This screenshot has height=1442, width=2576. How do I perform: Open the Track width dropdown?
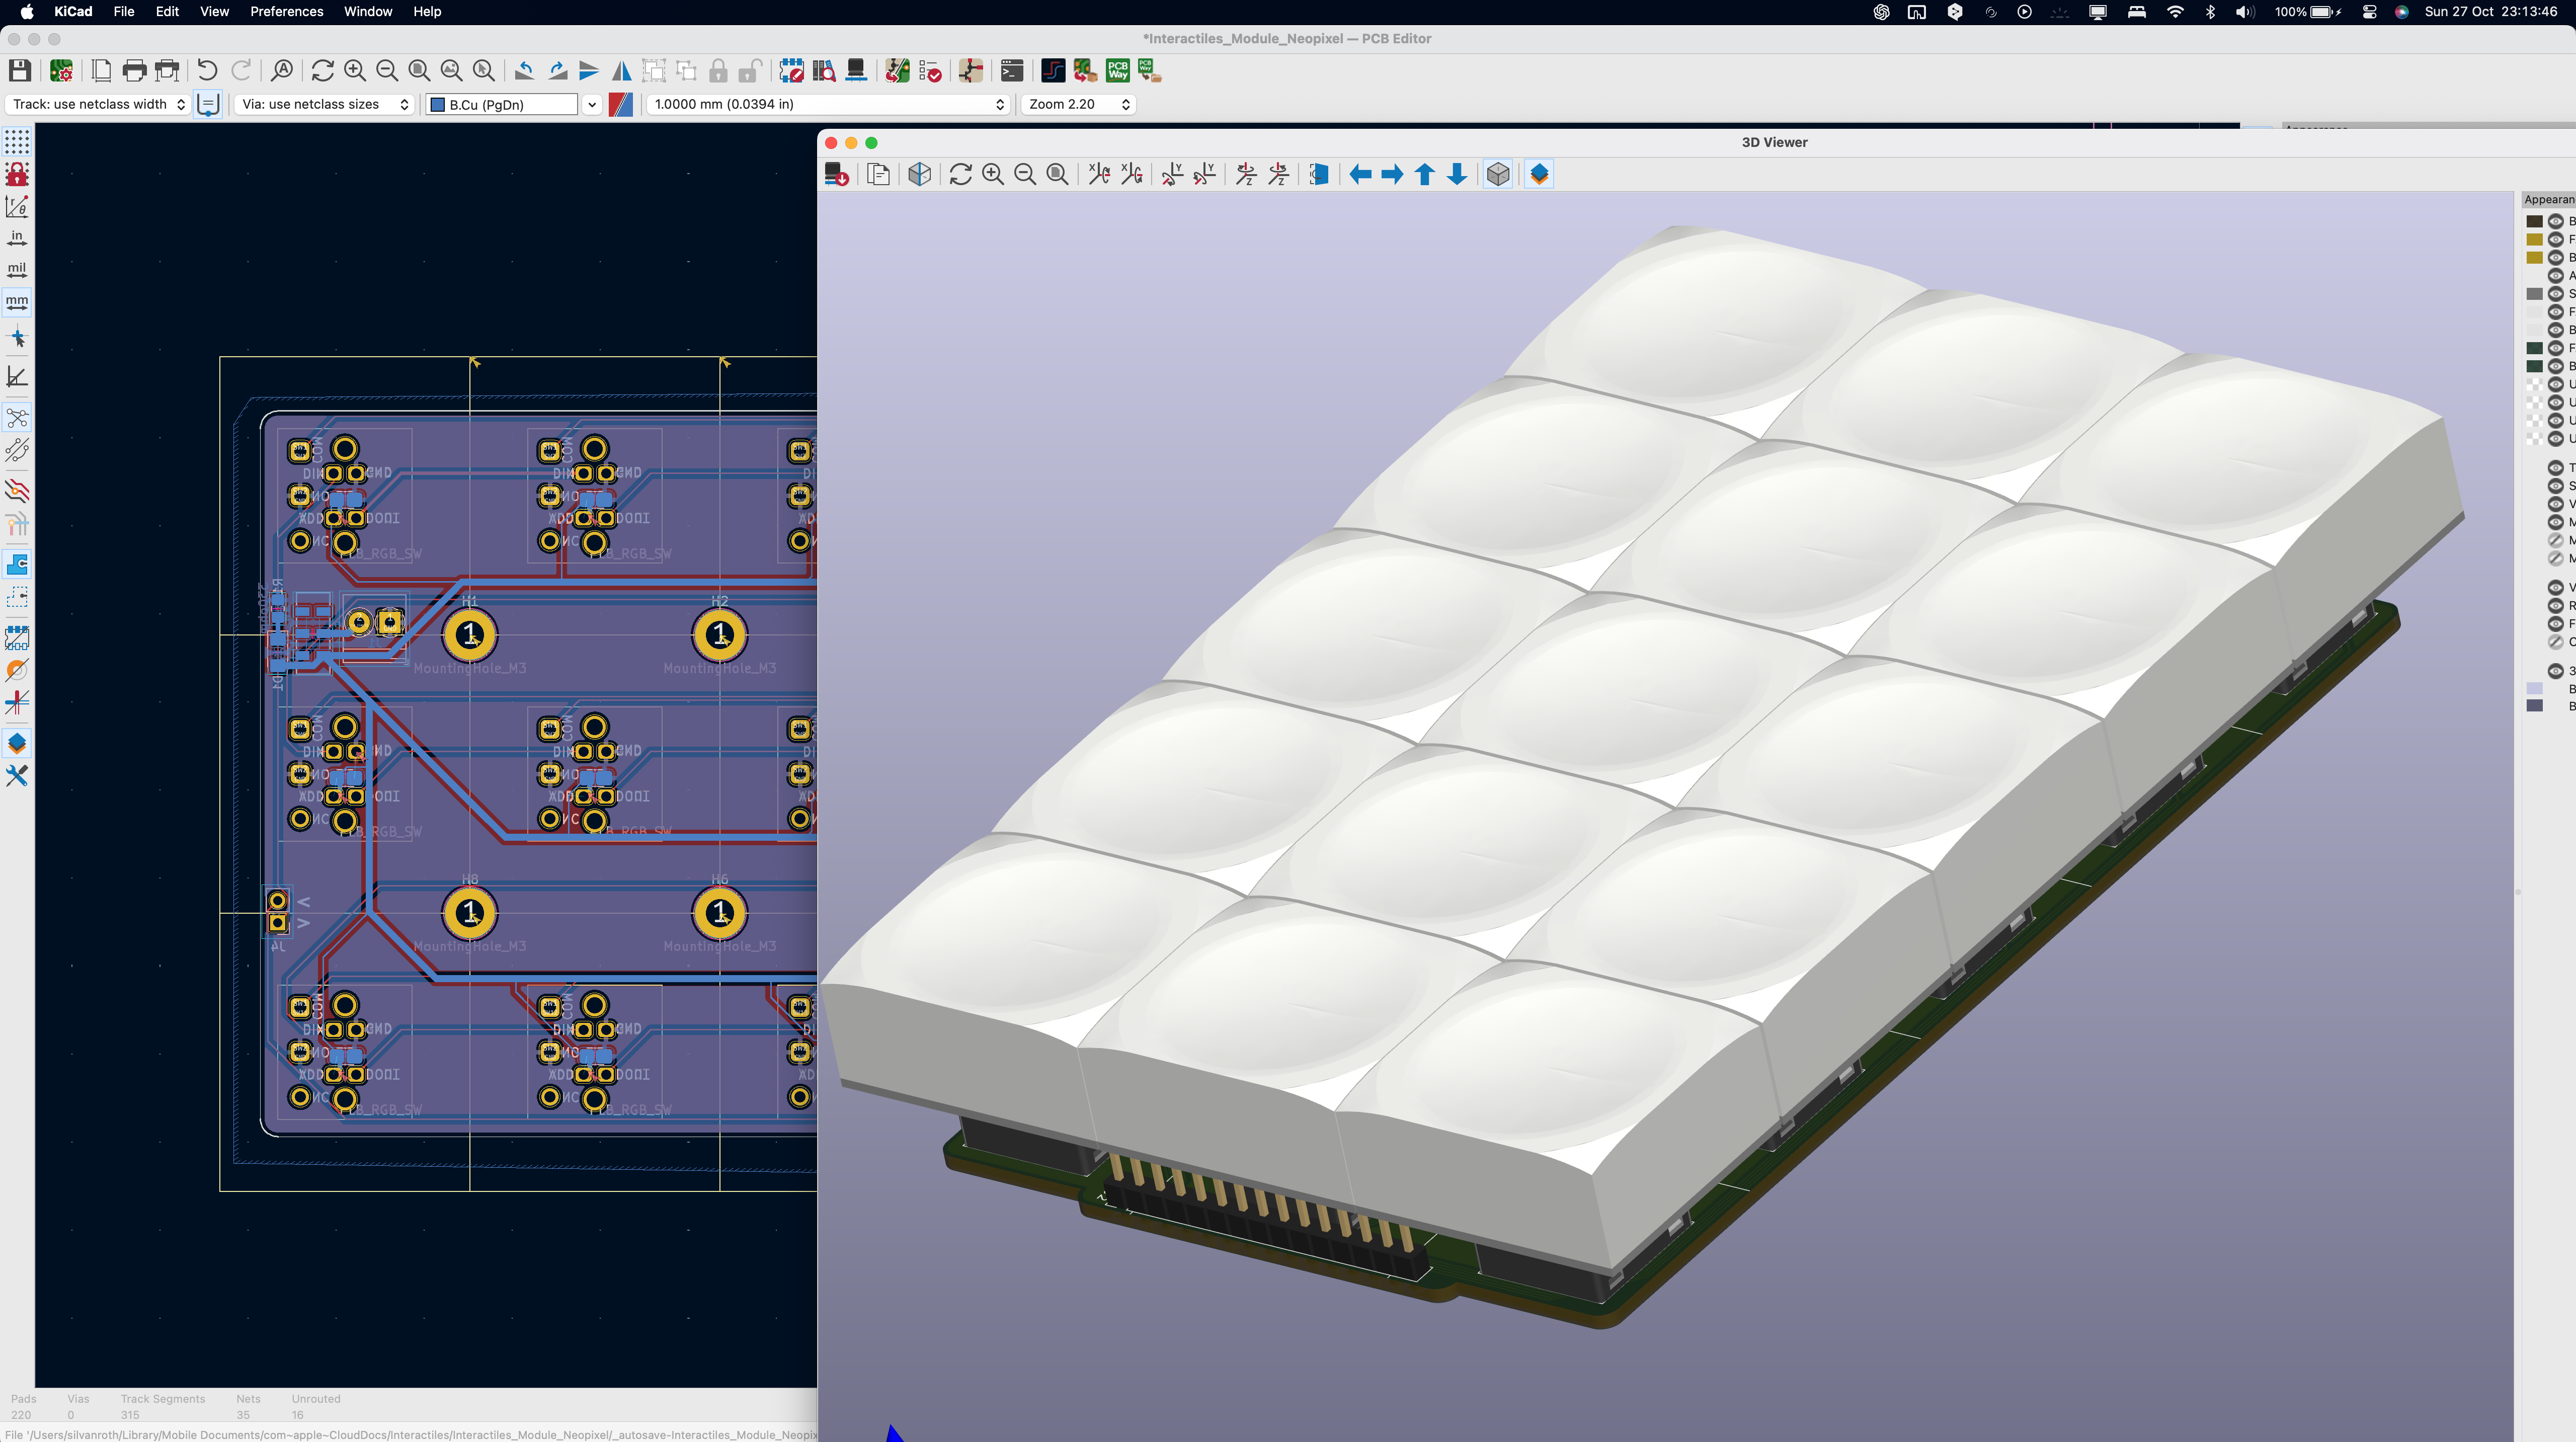click(x=98, y=104)
